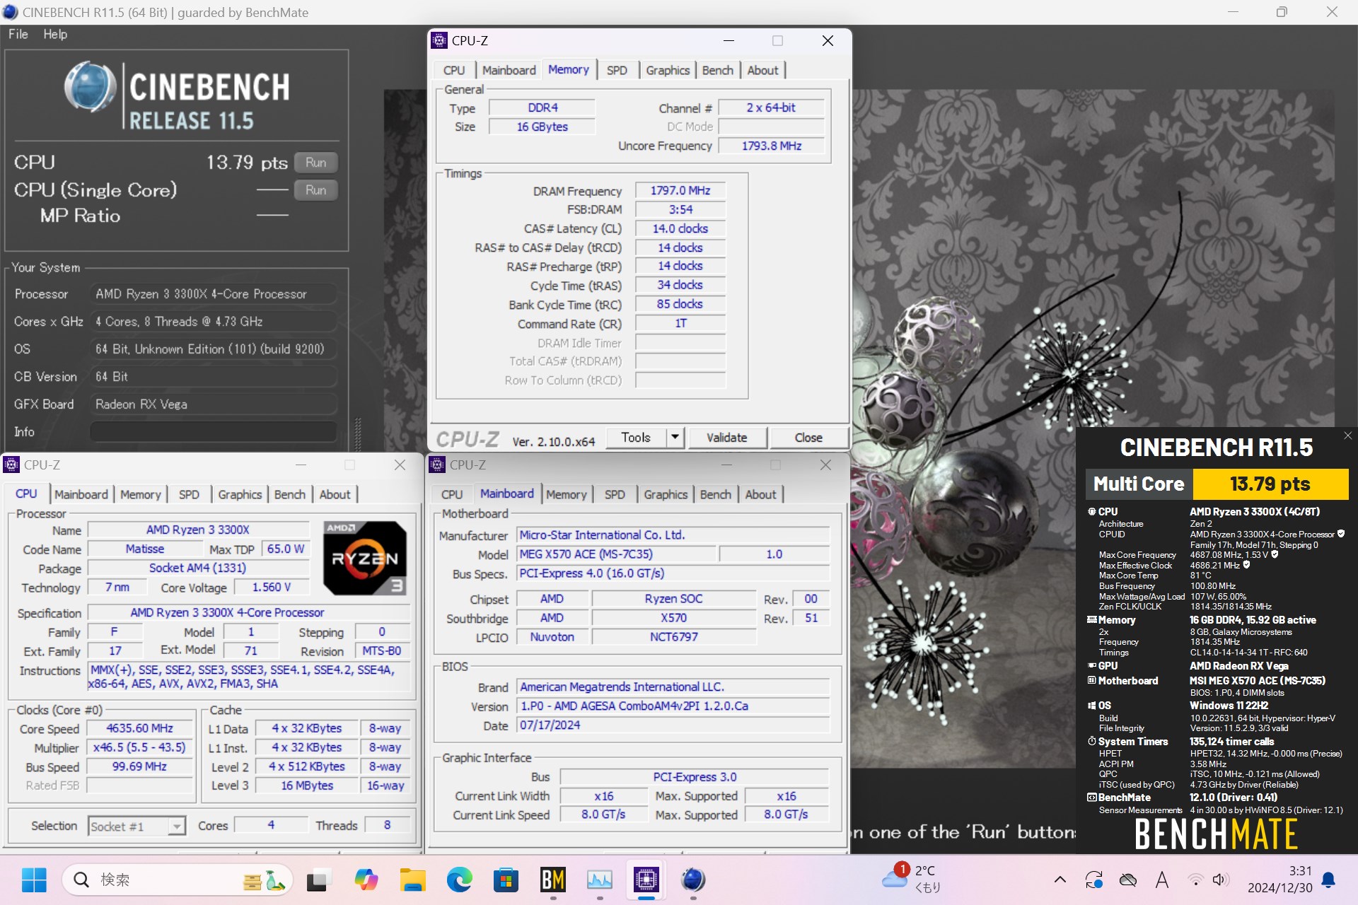Open Graphics tab in bottom-left CPU-Z window
The height and width of the screenshot is (905, 1358).
240,494
